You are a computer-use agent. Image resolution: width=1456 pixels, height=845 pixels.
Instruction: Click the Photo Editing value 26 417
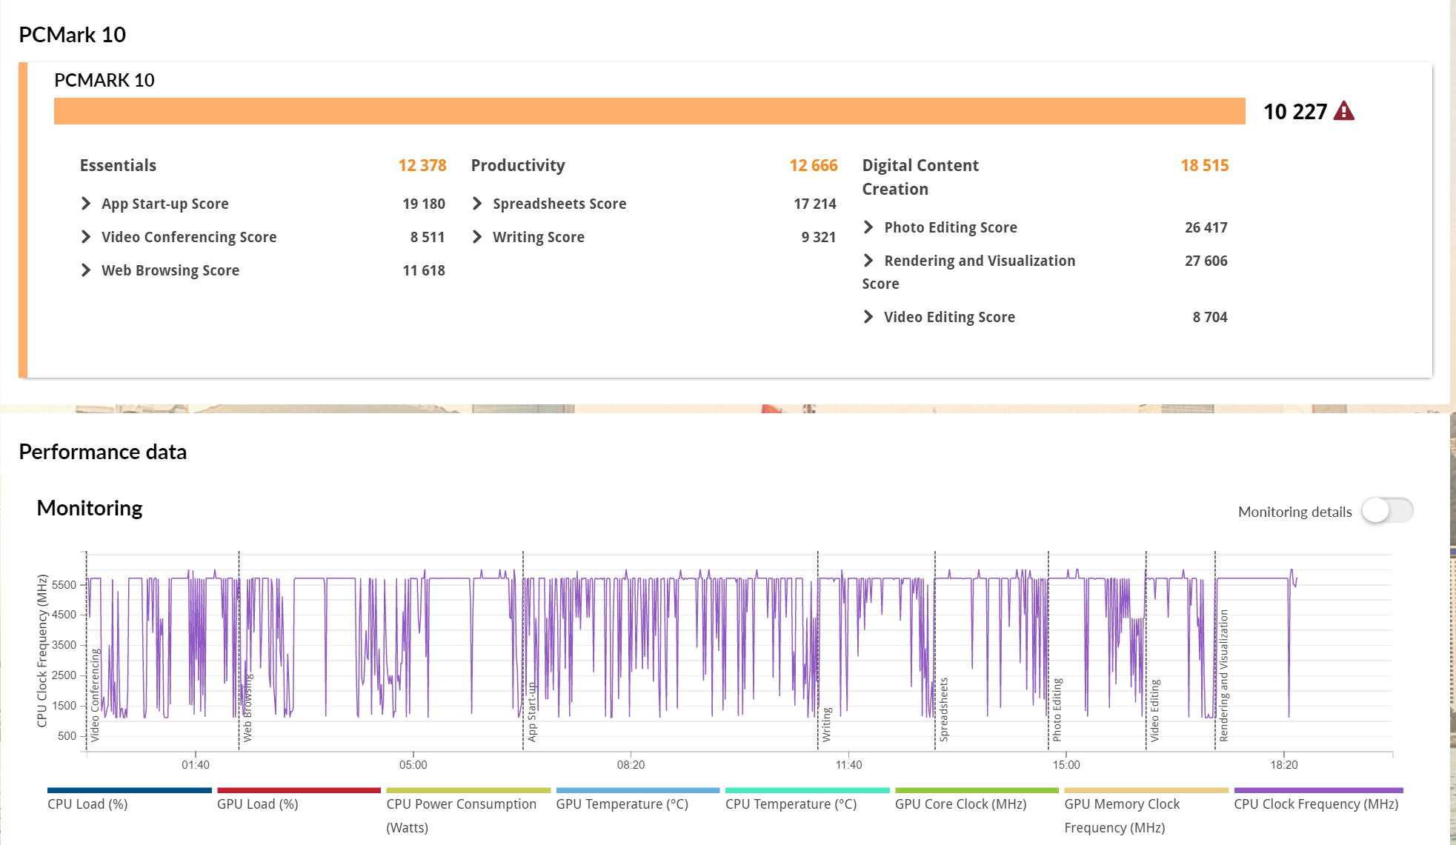tap(1206, 227)
